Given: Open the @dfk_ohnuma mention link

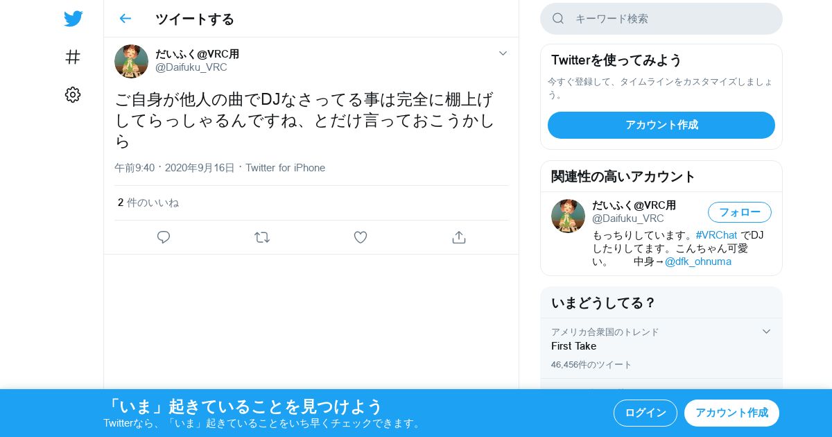Looking at the screenshot, I should point(698,262).
